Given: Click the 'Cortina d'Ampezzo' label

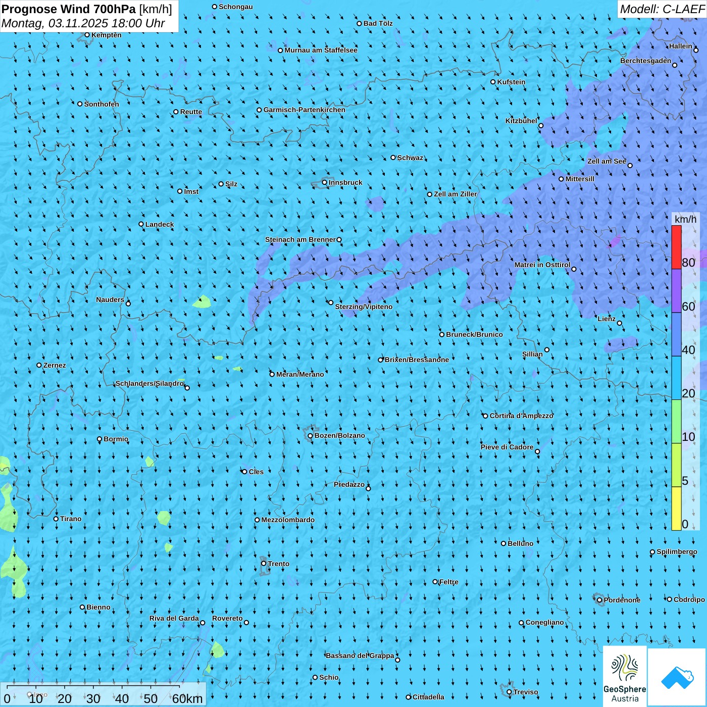Looking at the screenshot, I should [521, 416].
